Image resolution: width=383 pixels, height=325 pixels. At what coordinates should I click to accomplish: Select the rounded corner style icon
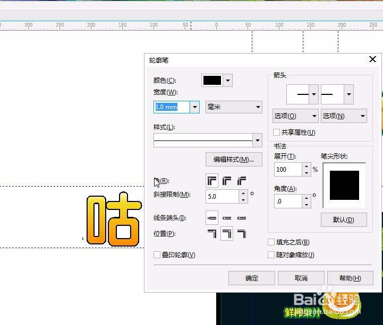(x=227, y=181)
